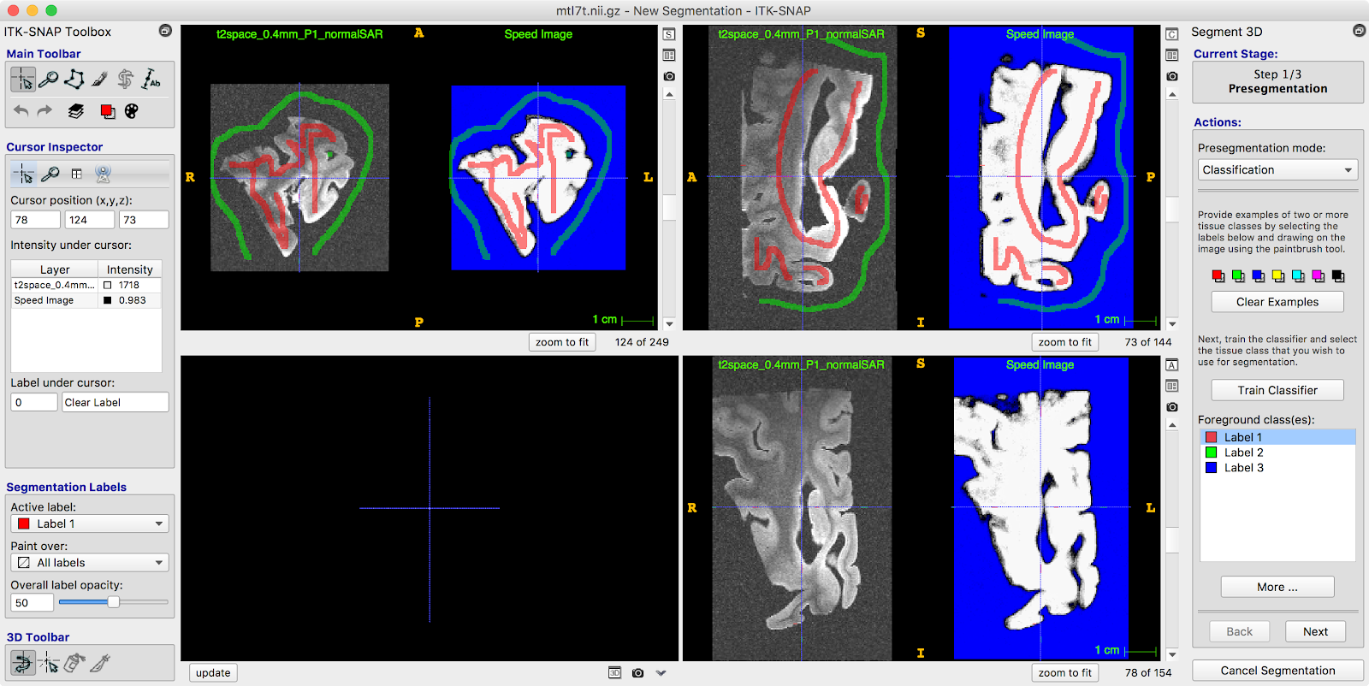1369x686 pixels.
Task: Open the synchronization page in Cursor Inspector
Action: pyautogui.click(x=104, y=174)
